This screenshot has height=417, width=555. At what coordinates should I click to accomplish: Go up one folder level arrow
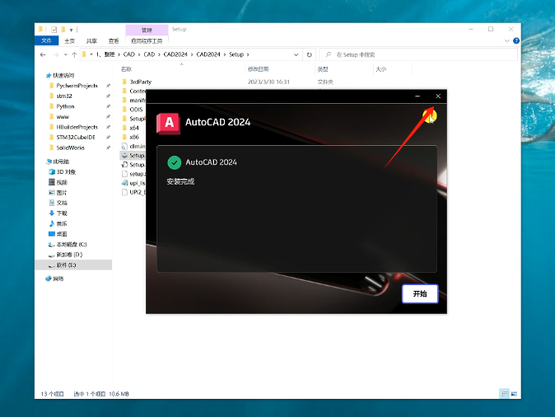74,54
